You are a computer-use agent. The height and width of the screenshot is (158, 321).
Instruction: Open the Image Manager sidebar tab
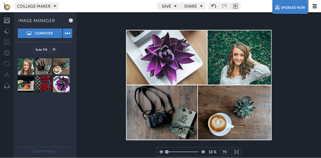[7, 20]
